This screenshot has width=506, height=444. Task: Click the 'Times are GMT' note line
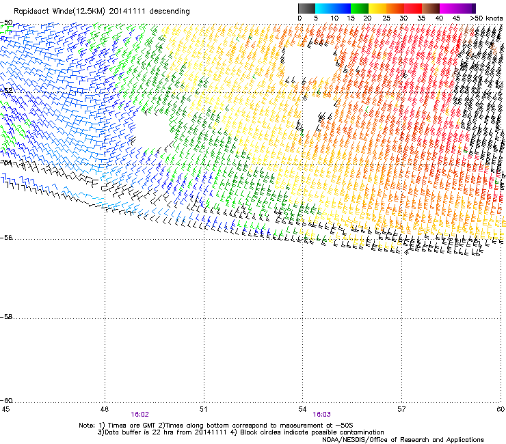[216, 426]
